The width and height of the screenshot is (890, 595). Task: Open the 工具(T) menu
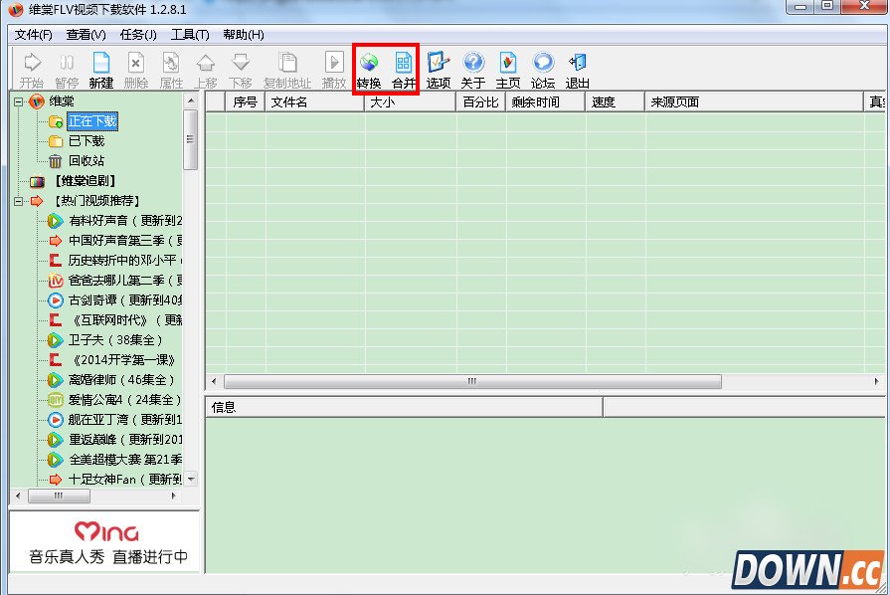pos(185,34)
